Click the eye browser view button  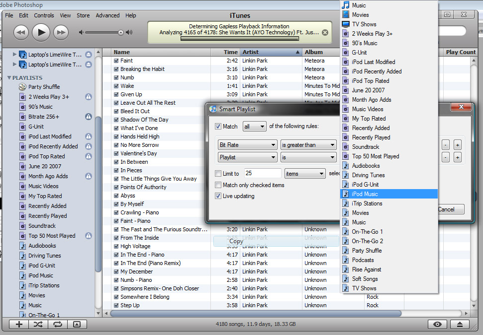pyautogui.click(x=437, y=324)
